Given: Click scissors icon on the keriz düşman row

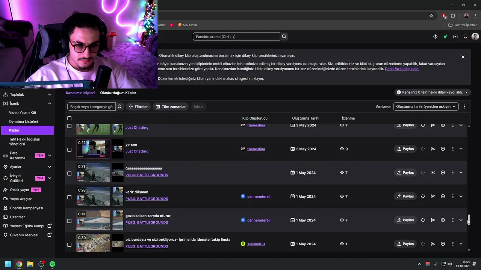Looking at the screenshot, I should click(433, 196).
